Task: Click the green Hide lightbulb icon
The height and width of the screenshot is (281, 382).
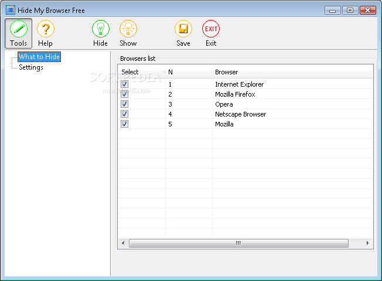Action: point(101,29)
